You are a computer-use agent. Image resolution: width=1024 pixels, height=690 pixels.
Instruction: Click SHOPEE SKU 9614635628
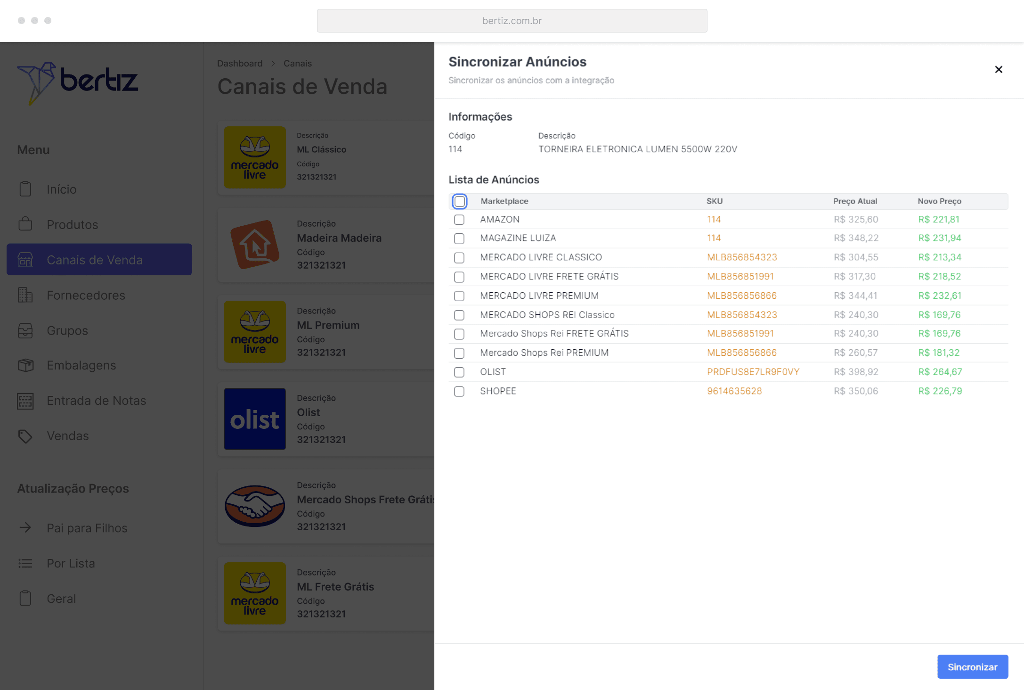[734, 391]
